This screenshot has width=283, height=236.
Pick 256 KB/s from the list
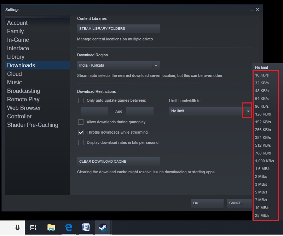pyautogui.click(x=263, y=130)
